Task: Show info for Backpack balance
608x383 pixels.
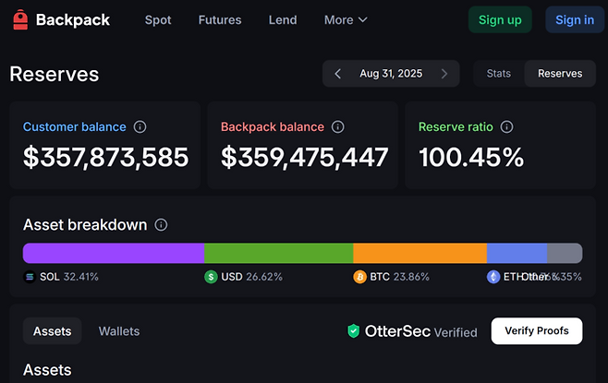Action: (338, 126)
